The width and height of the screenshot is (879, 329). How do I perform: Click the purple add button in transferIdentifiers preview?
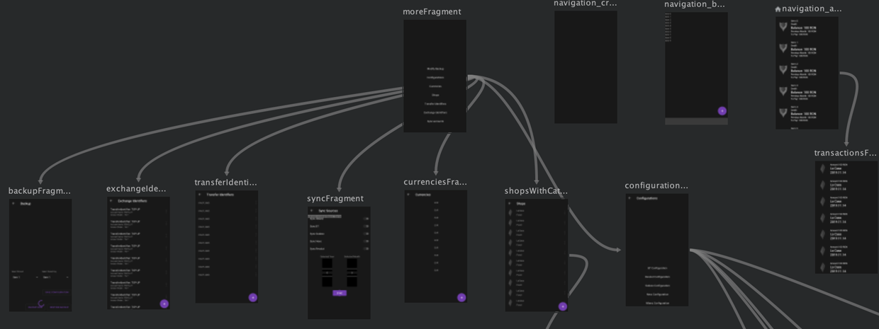point(253,298)
